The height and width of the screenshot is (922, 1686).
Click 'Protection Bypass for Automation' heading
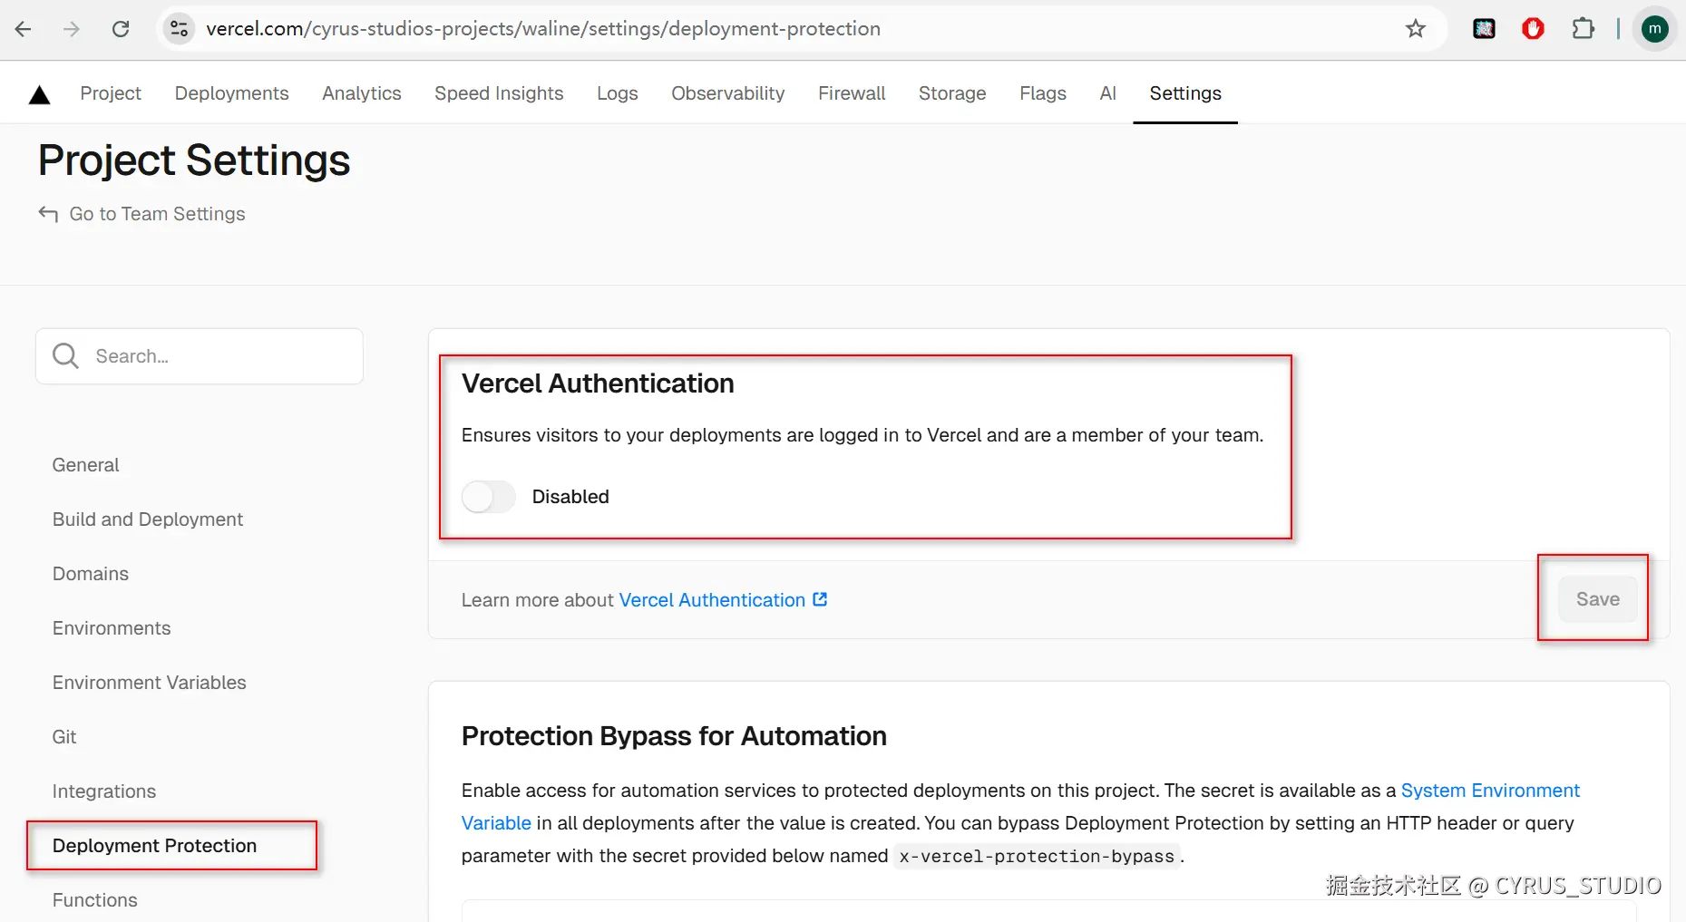[x=674, y=736]
